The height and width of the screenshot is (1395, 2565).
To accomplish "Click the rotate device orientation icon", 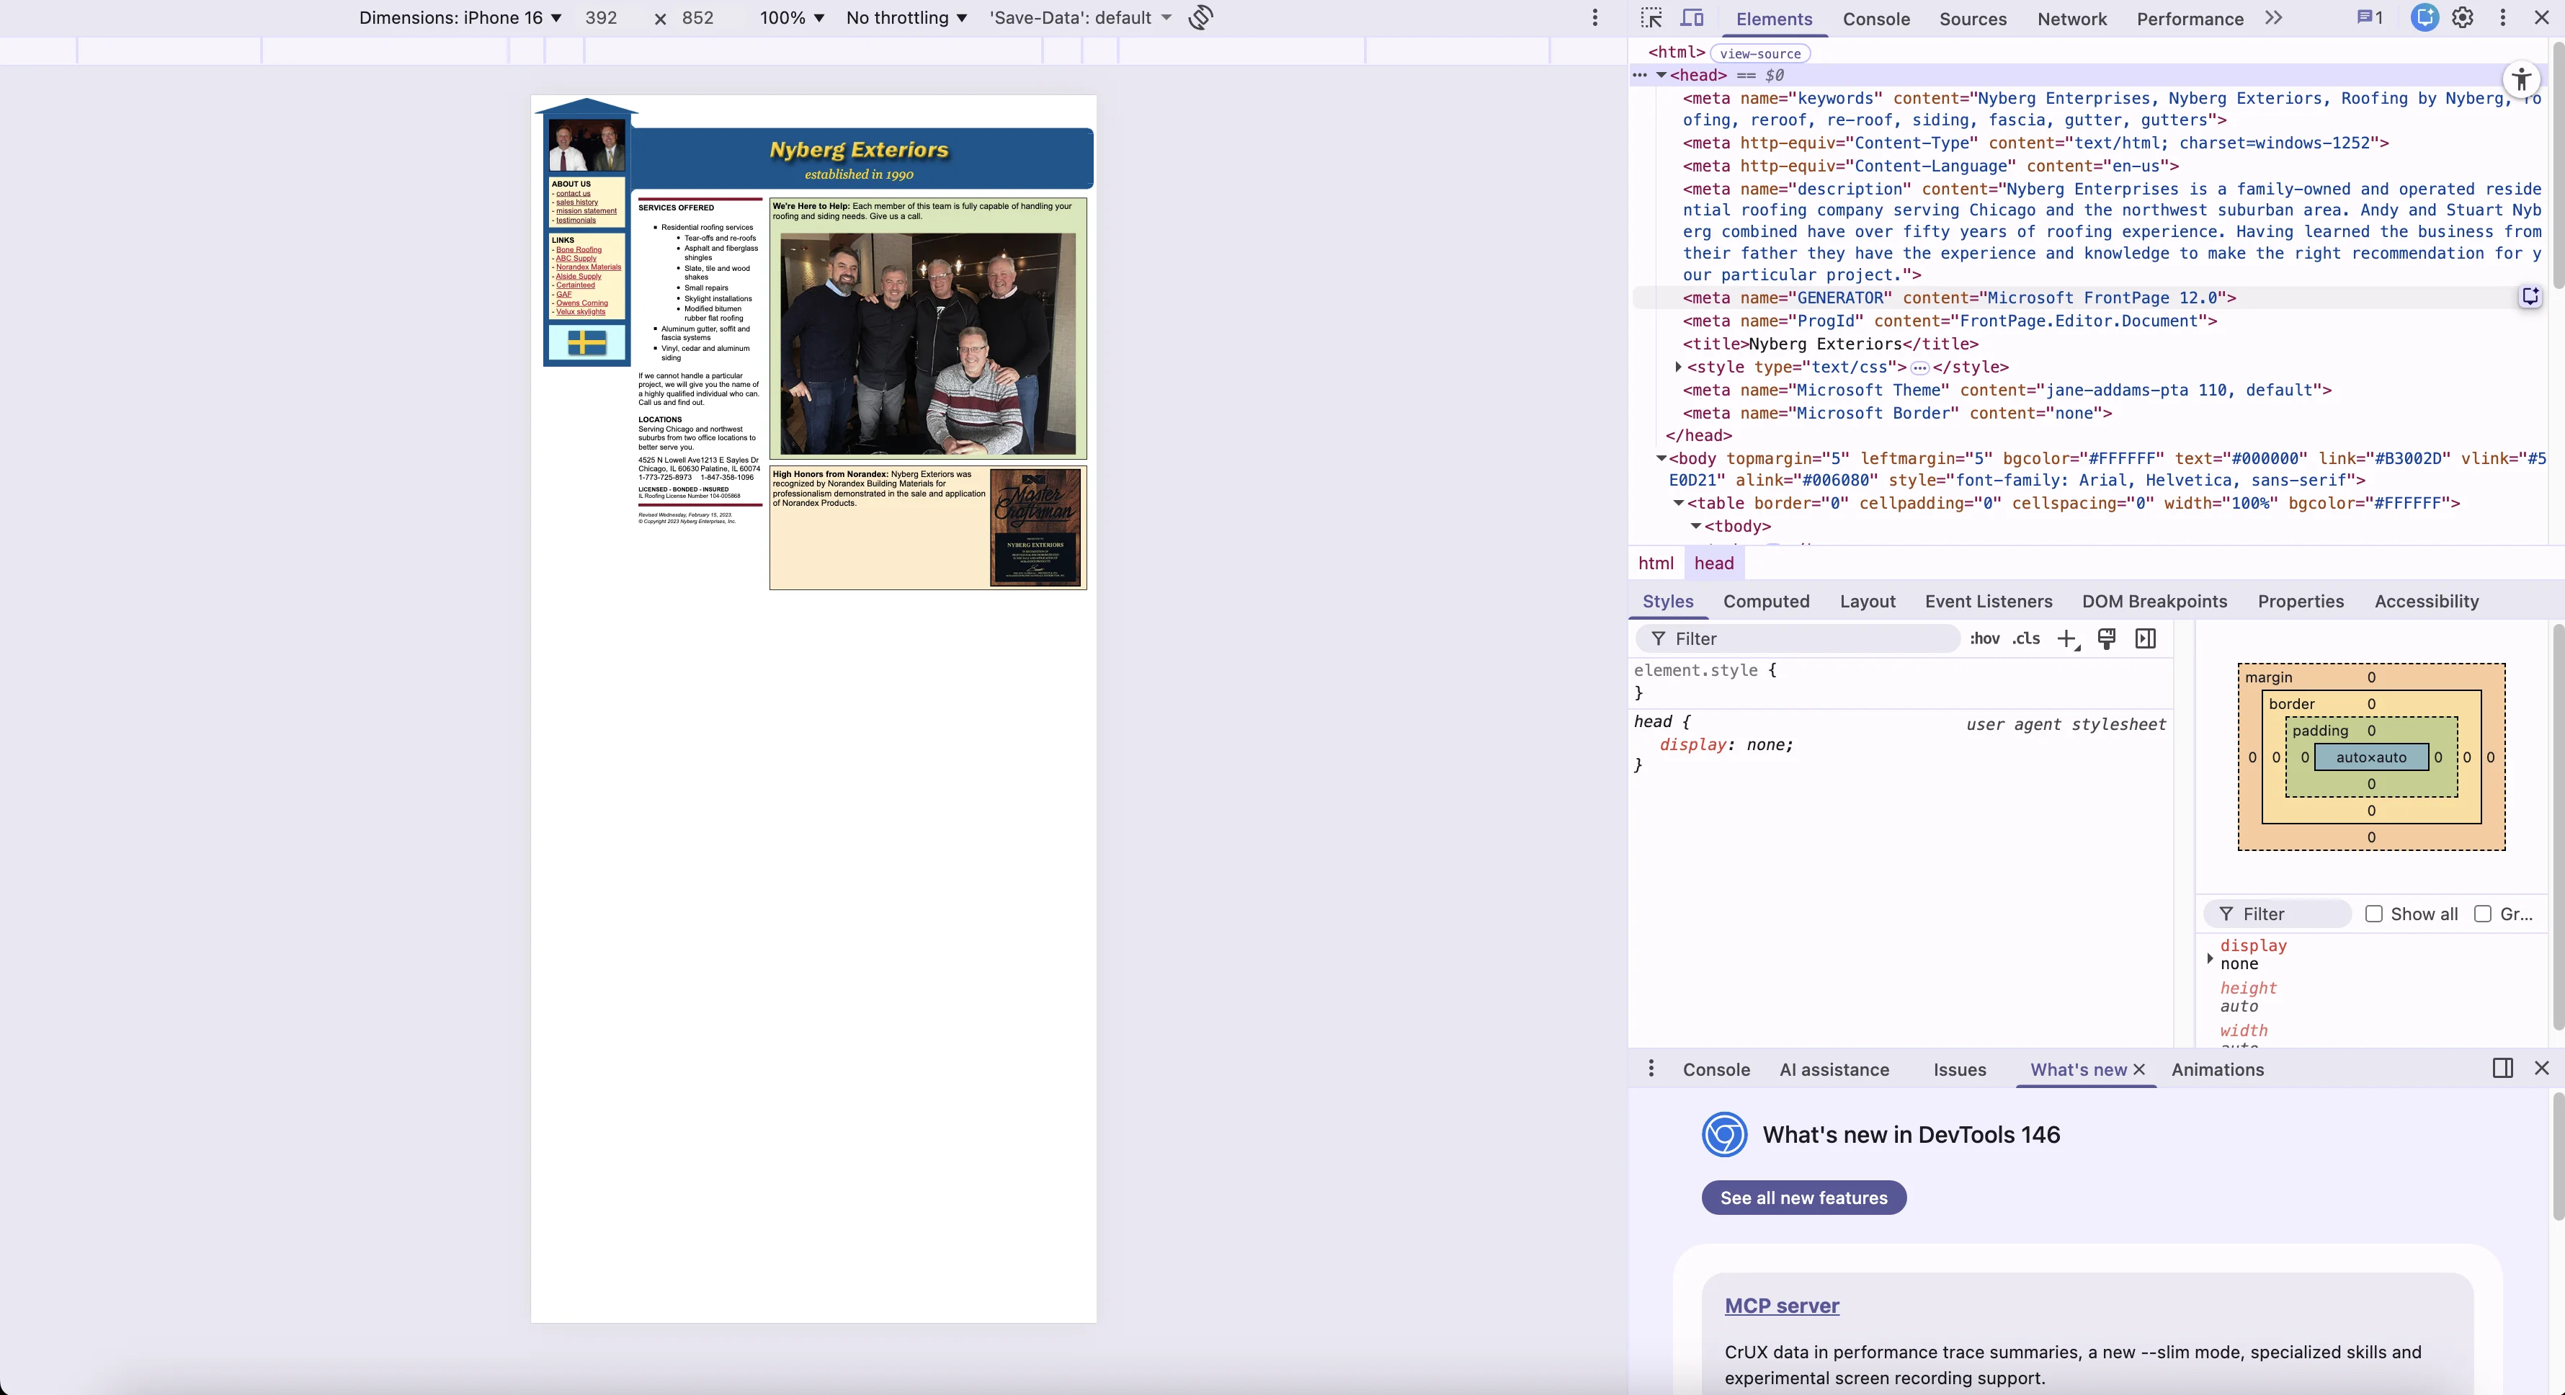I will pyautogui.click(x=1201, y=18).
